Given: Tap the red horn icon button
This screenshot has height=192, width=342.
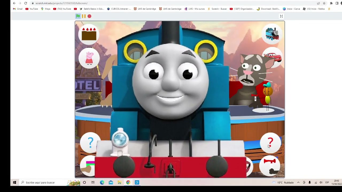Looking at the screenshot, I should tap(270, 165).
